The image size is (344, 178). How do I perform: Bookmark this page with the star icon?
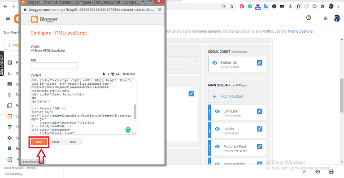coord(232,6)
